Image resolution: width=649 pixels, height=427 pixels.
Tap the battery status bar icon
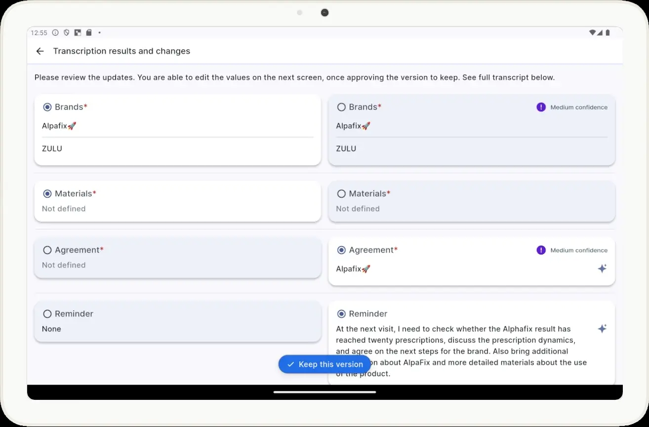pos(608,33)
